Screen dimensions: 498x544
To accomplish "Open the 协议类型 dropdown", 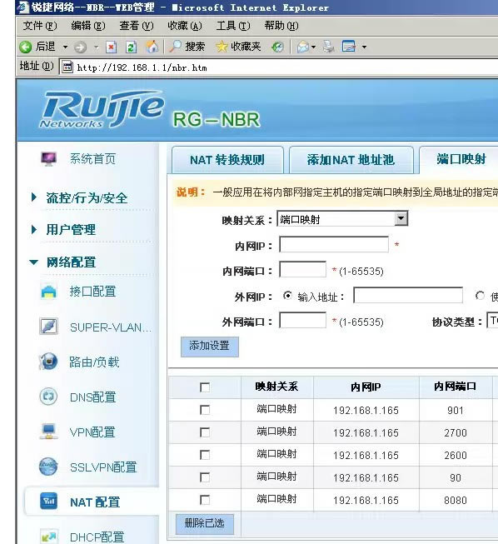I will (x=492, y=322).
